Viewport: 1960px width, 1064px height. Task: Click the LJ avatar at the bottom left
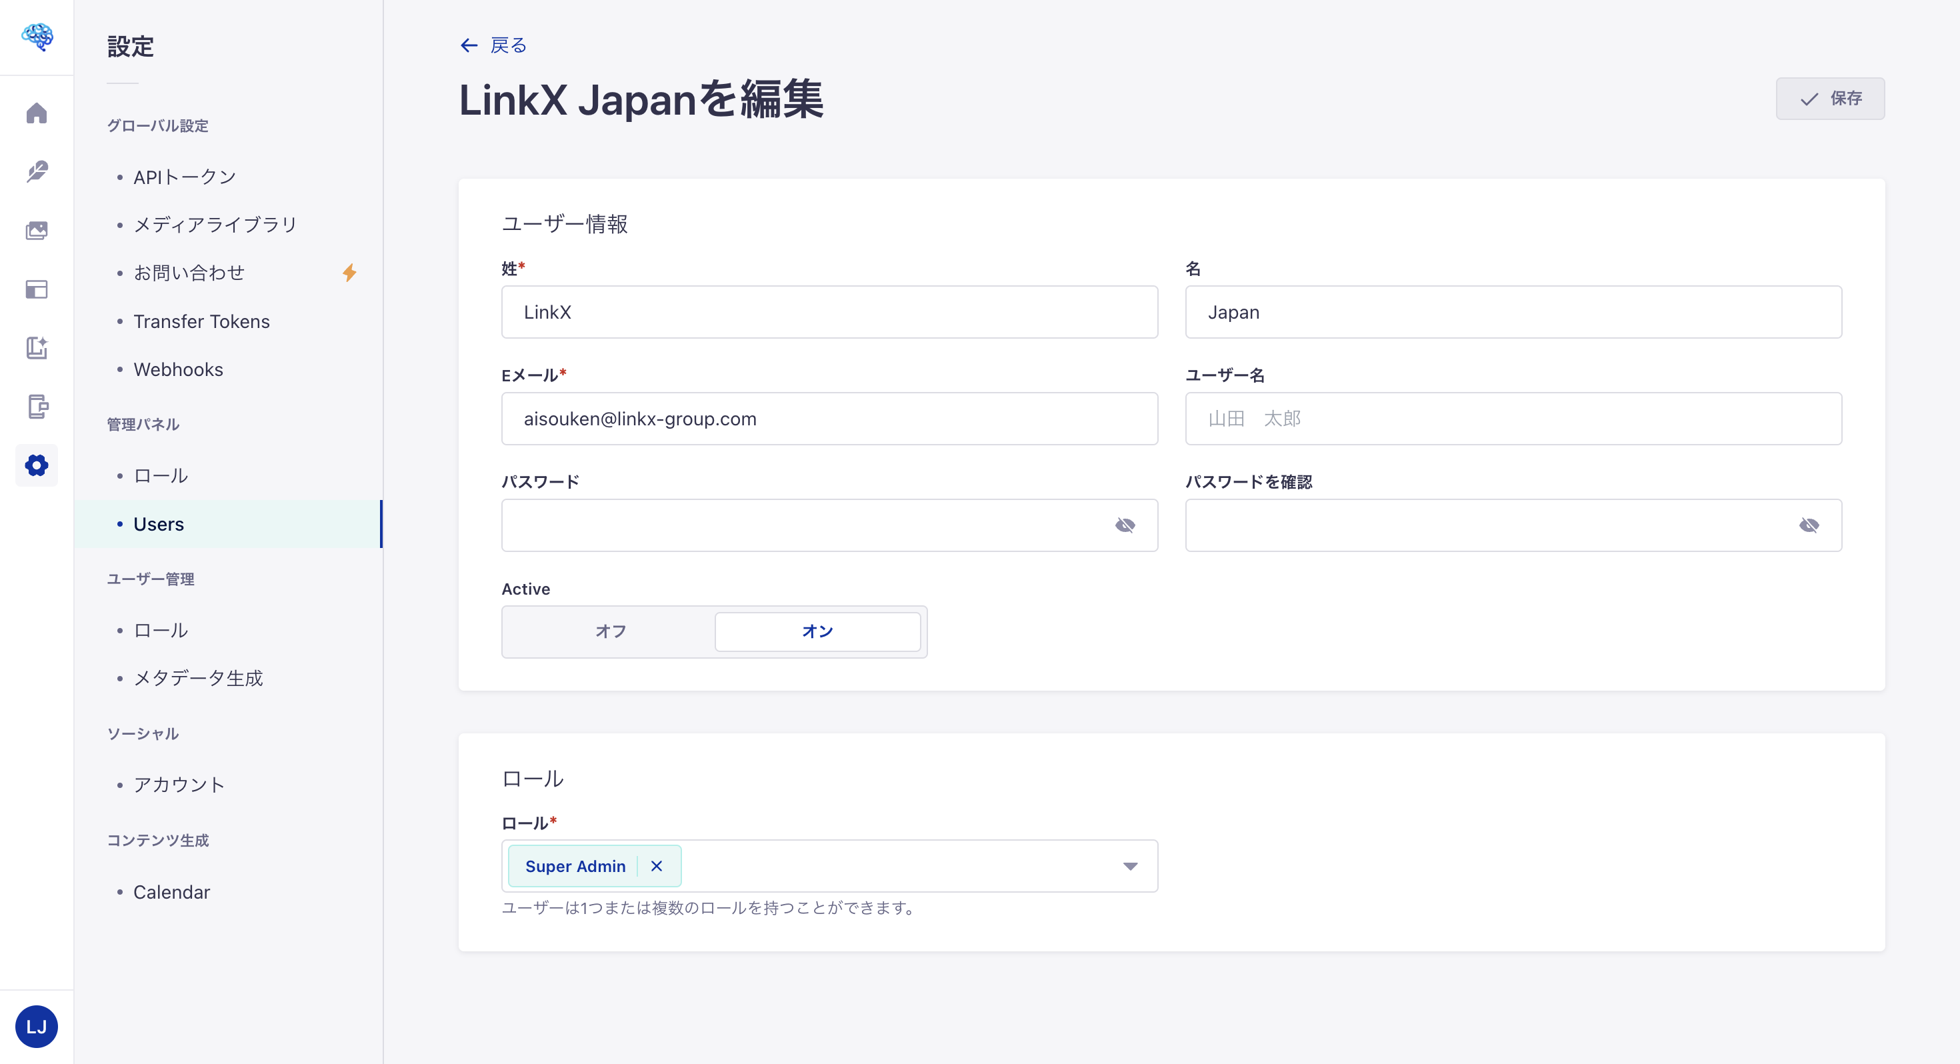[x=37, y=1026]
